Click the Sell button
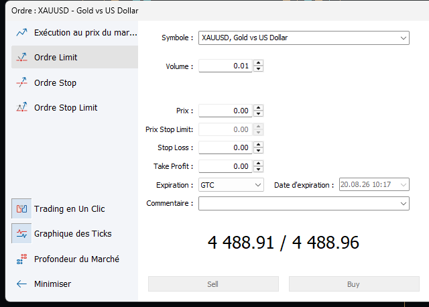The image size is (429, 307). (213, 284)
